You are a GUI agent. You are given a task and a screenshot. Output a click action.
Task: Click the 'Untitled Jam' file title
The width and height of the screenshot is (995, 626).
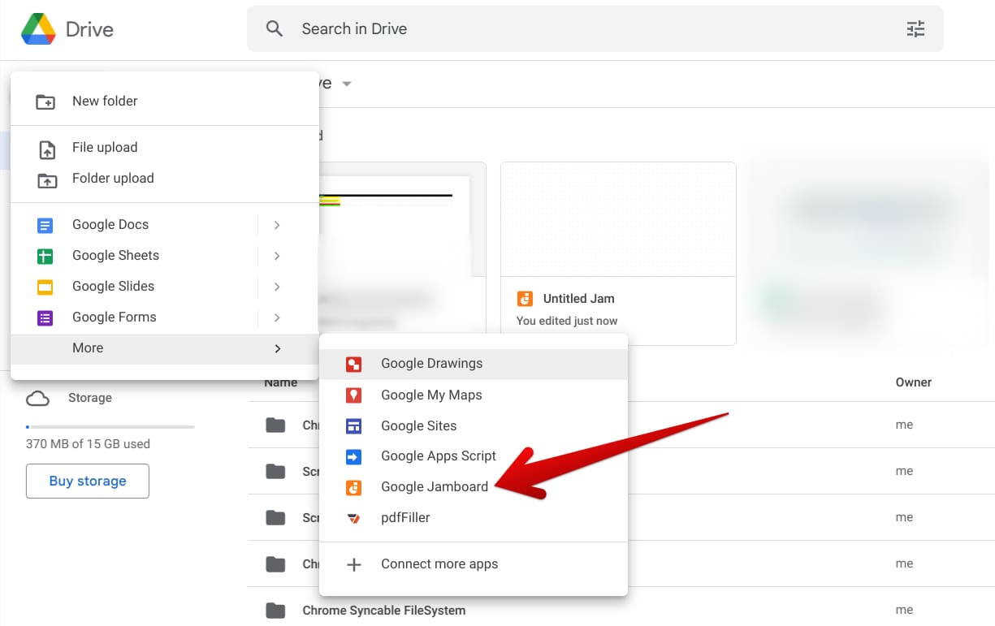click(578, 298)
